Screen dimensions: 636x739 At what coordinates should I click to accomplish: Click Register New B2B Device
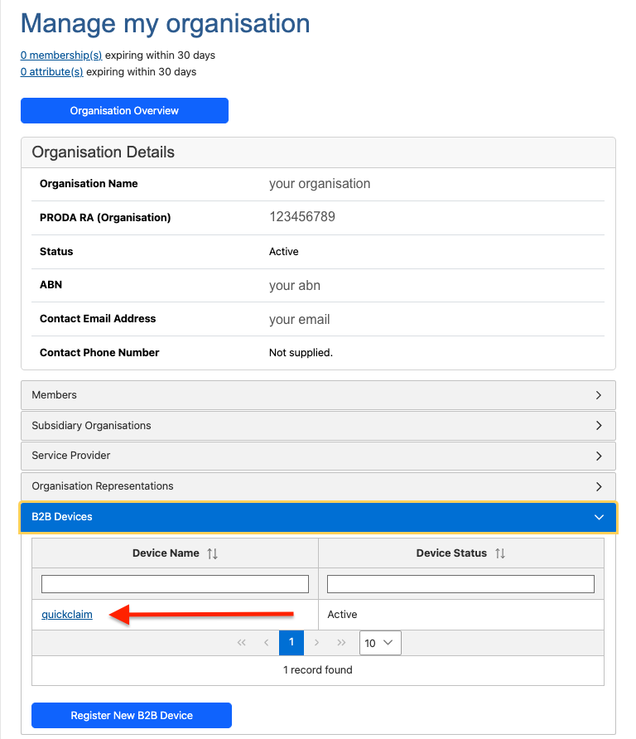pos(131,715)
